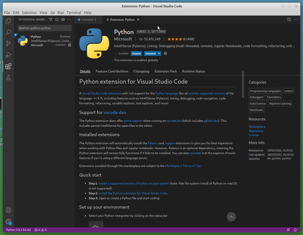Click the Notebooks category tag
The height and width of the screenshot is (235, 303).
tap(256, 110)
